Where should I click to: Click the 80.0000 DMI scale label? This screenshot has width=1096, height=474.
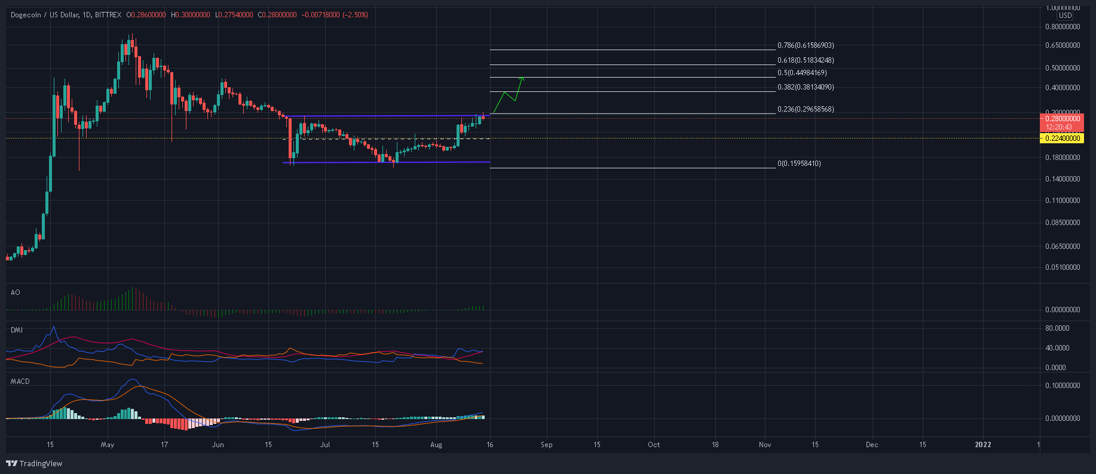pos(1057,328)
